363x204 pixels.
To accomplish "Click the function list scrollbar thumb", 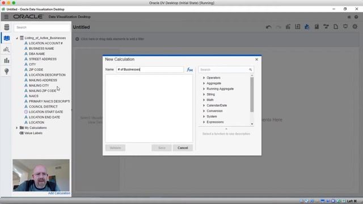I will coord(252,95).
